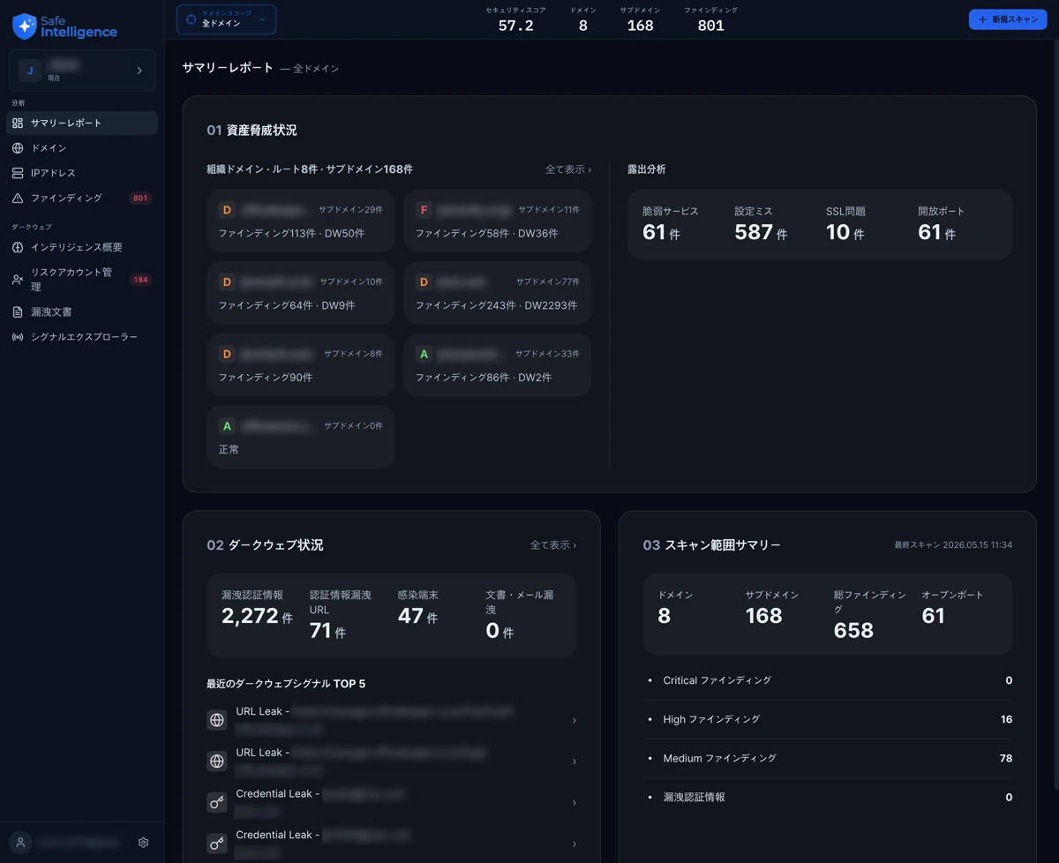Click the key icon of the second Credential Leak
The image size is (1059, 863).
(217, 844)
